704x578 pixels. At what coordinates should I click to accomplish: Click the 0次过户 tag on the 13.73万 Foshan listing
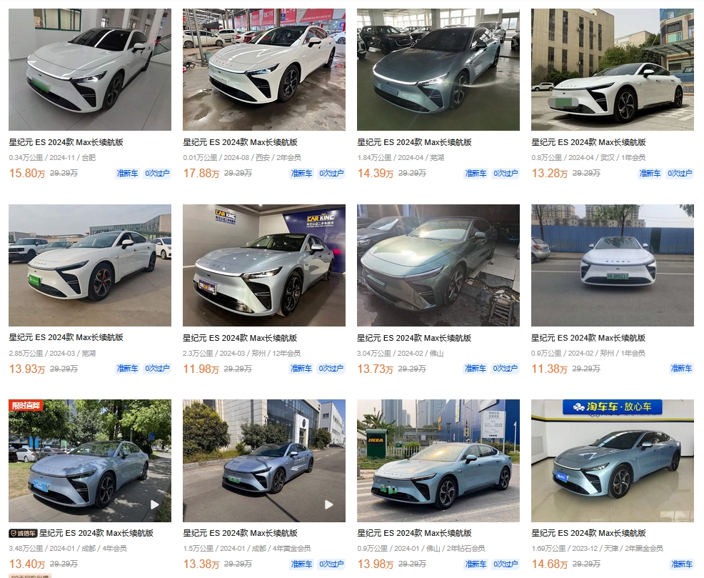pyautogui.click(x=505, y=369)
